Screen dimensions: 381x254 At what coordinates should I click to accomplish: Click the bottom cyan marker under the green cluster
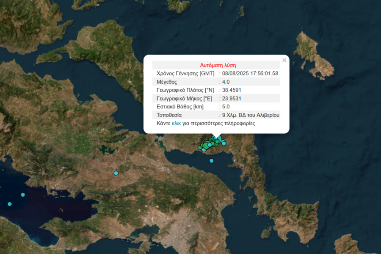[x=204, y=150]
